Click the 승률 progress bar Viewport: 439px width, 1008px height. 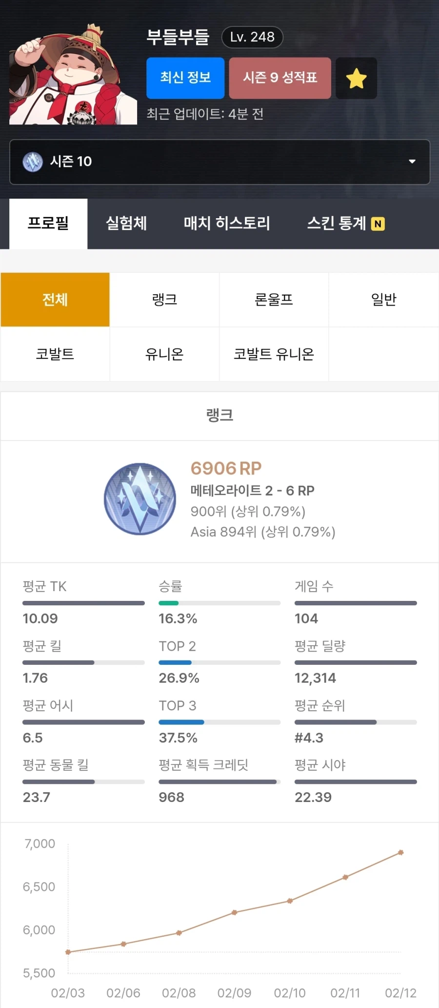[219, 603]
